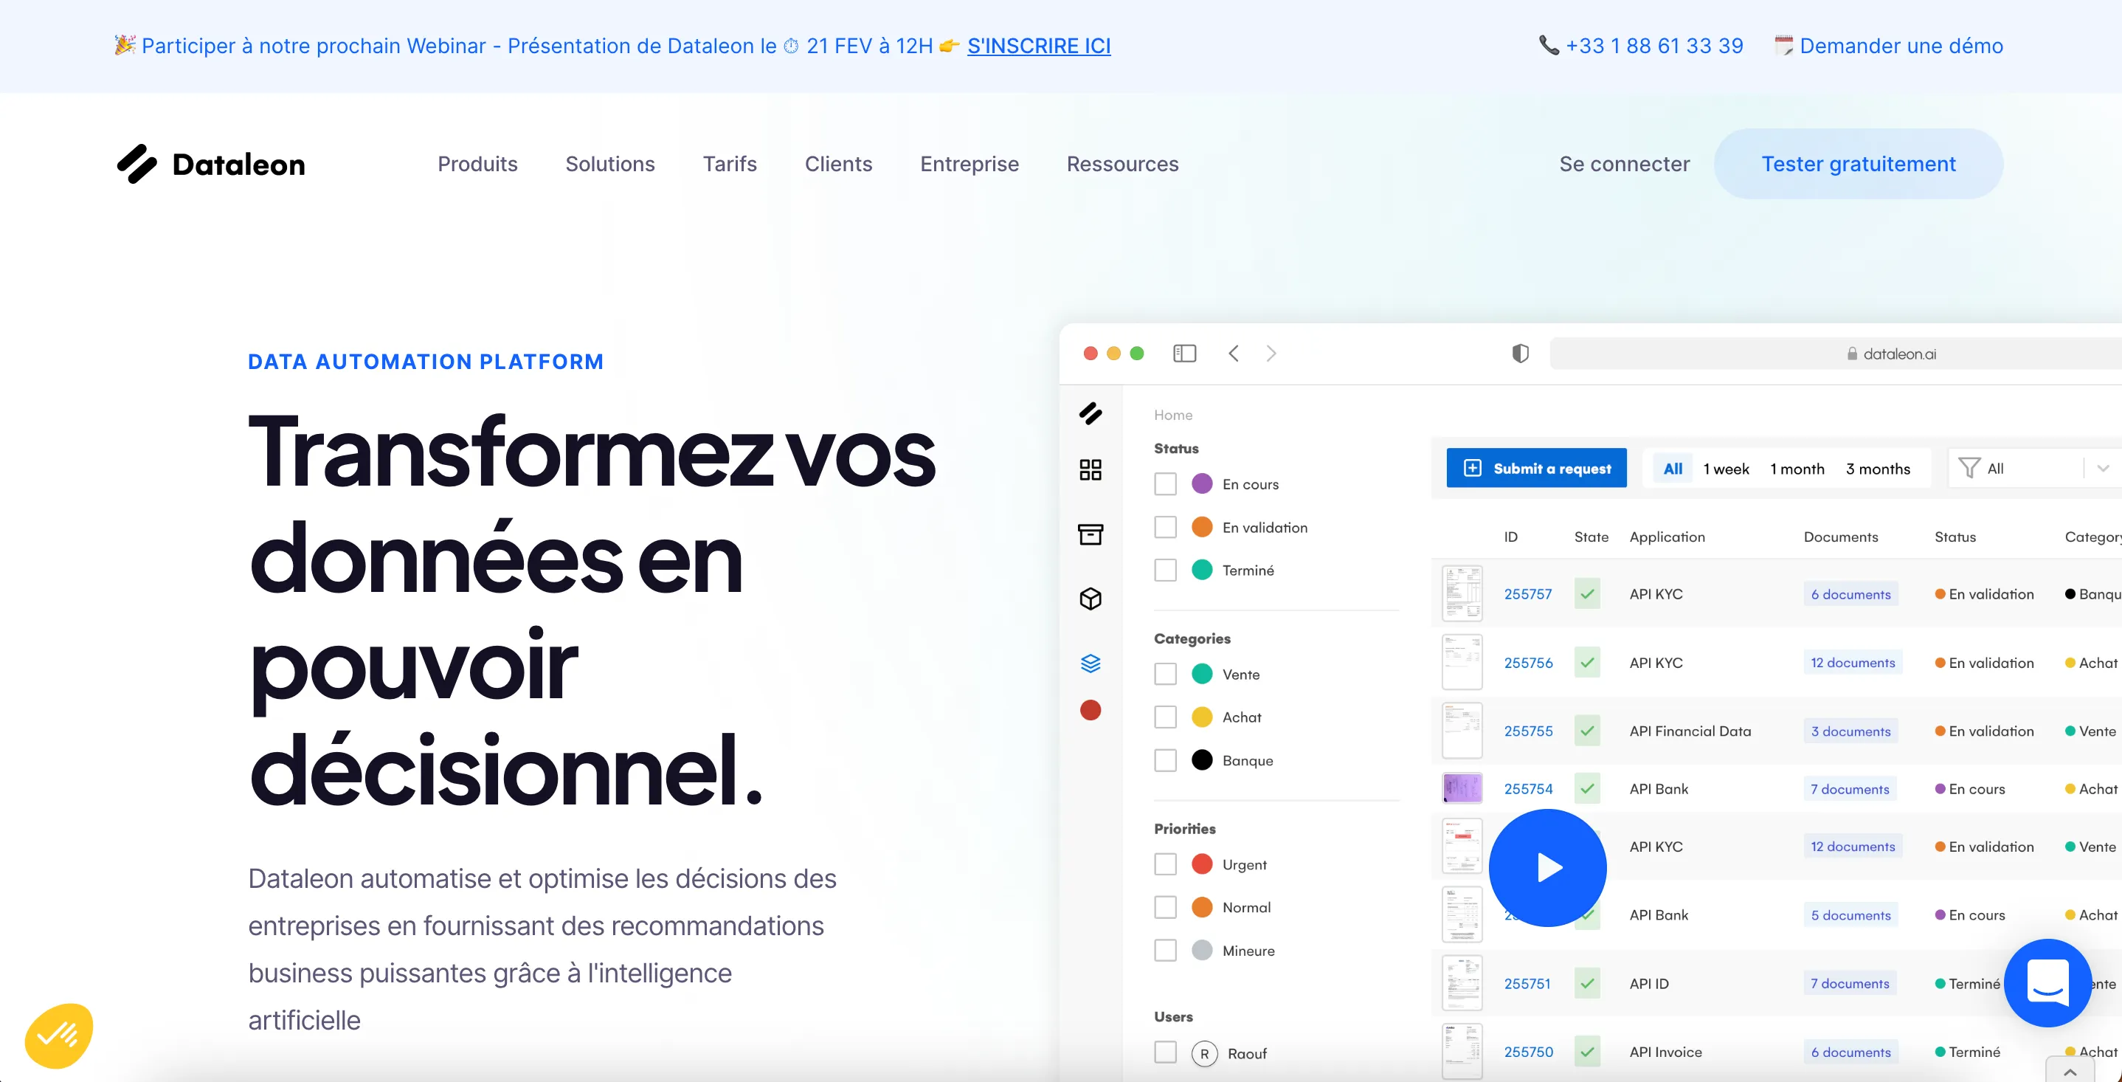
Task: Click the purple En cours color dot
Action: pyautogui.click(x=1202, y=483)
